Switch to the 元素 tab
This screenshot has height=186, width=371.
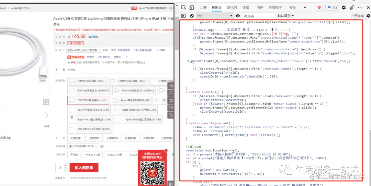pos(203,8)
